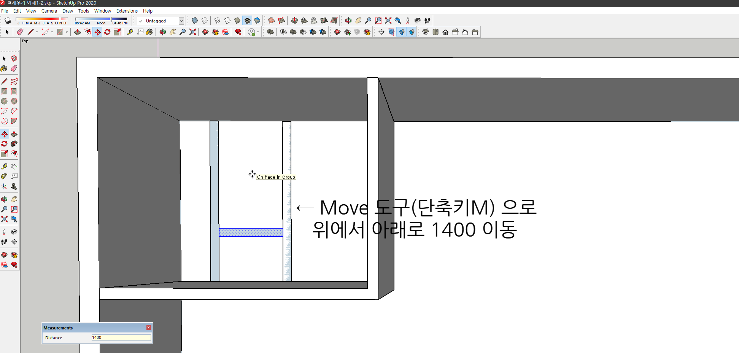Select the Orbit tool

click(x=5, y=199)
